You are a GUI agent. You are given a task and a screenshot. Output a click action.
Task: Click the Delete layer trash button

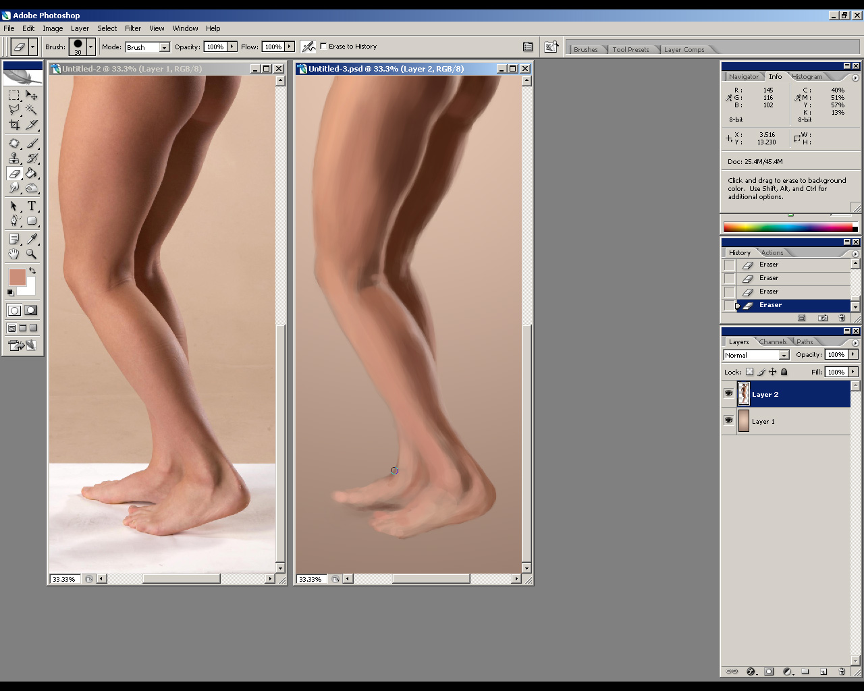pyautogui.click(x=842, y=671)
